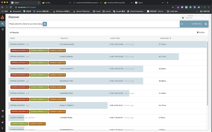Click the Gitter icon at the sidebar bottom
This screenshot has width=212, height=132.
[3, 128]
